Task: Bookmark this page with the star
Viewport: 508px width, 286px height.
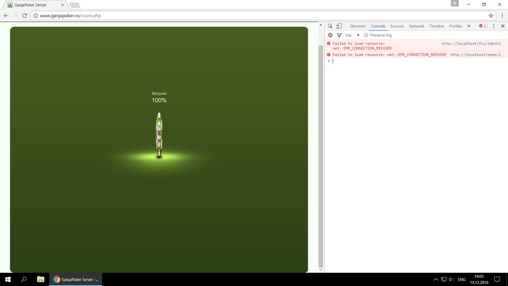Action: [491, 15]
